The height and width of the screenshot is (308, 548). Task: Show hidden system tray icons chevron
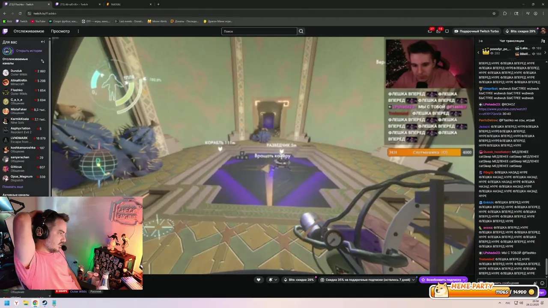point(500,303)
